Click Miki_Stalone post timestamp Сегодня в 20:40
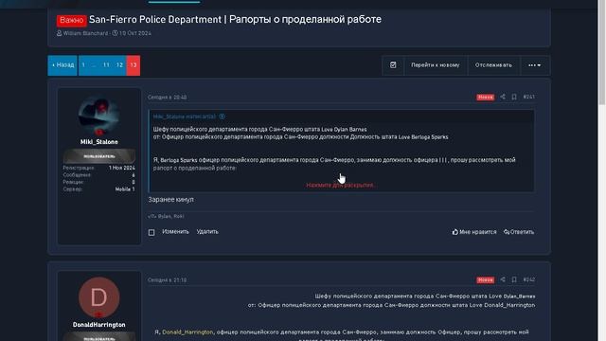This screenshot has width=606, height=341. click(167, 98)
